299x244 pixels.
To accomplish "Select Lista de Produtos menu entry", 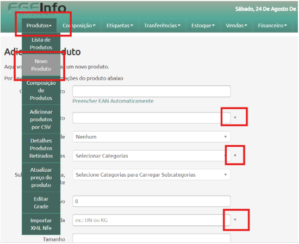I will [x=41, y=43].
